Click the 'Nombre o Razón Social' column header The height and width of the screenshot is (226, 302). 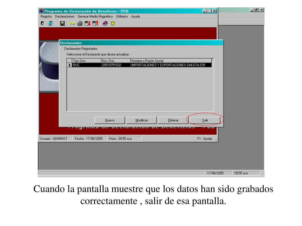[x=171, y=61]
